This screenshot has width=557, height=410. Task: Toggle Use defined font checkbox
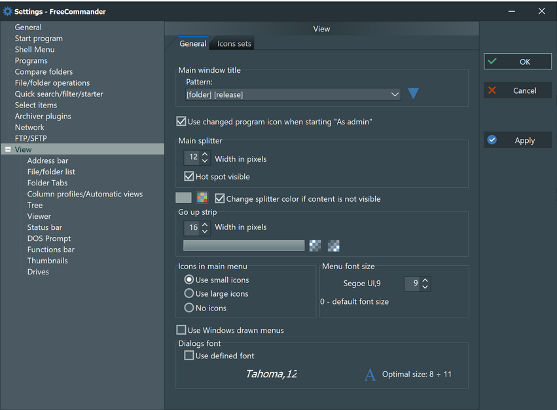point(189,355)
